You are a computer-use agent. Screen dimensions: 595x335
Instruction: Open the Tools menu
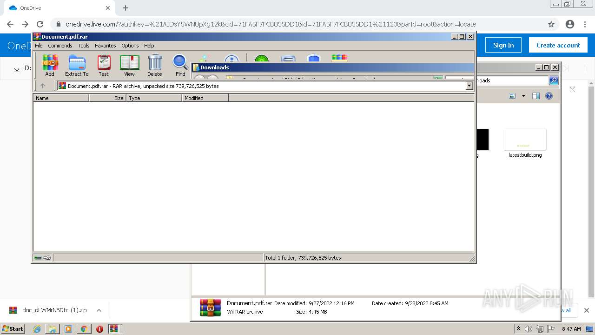(x=84, y=46)
